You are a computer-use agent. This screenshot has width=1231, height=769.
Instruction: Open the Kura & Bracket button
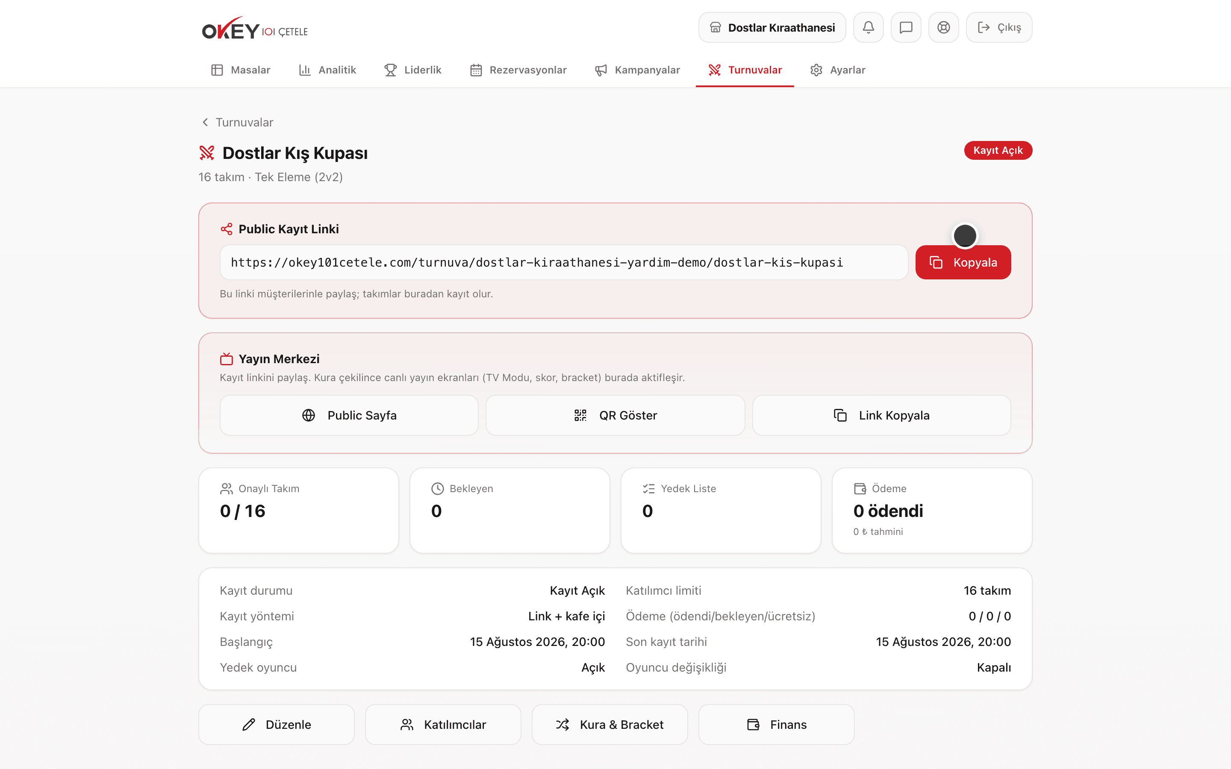click(x=610, y=724)
